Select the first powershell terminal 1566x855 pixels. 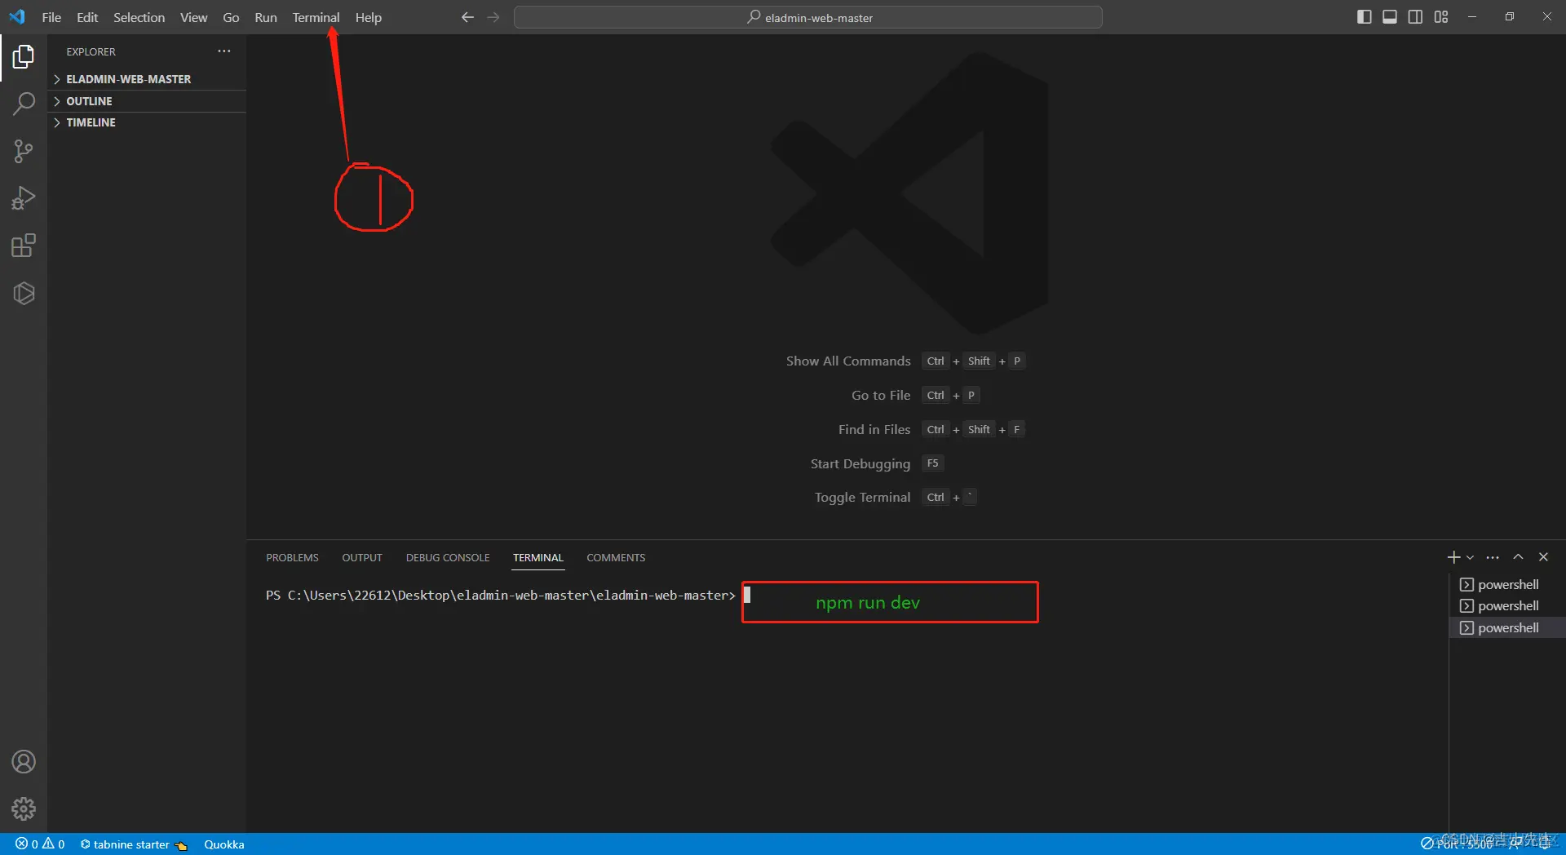point(1507,585)
